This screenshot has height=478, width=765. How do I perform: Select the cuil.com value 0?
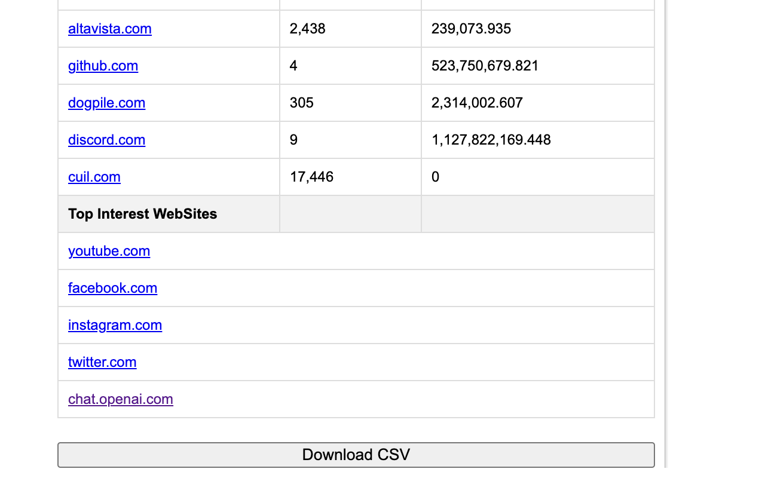point(435,177)
